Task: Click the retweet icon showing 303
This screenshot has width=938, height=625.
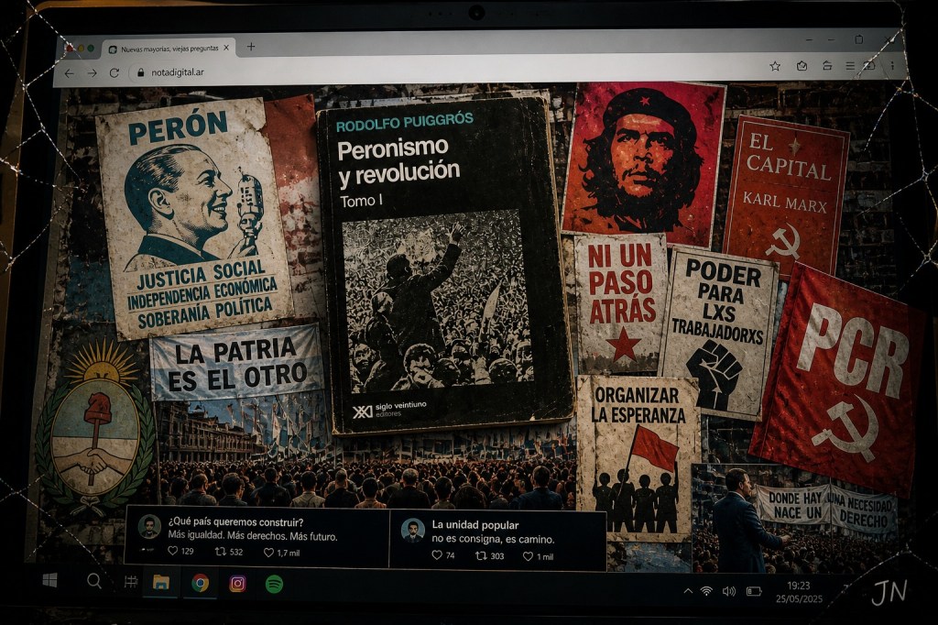Action: click(480, 555)
